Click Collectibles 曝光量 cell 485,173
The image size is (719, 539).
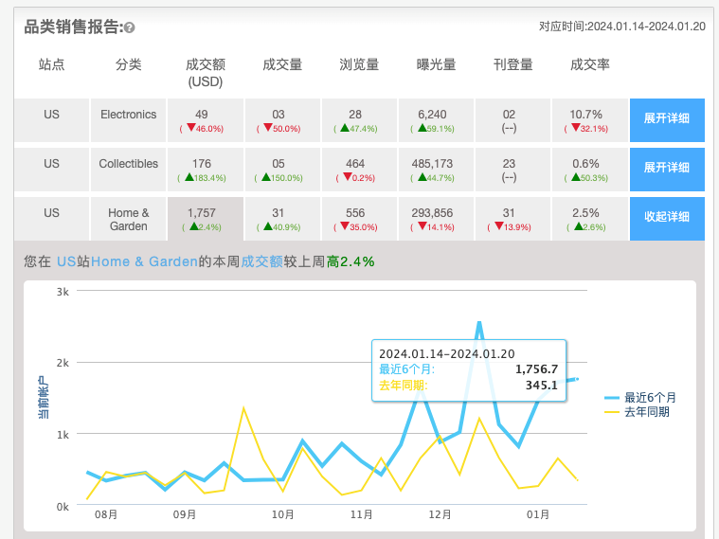point(436,170)
